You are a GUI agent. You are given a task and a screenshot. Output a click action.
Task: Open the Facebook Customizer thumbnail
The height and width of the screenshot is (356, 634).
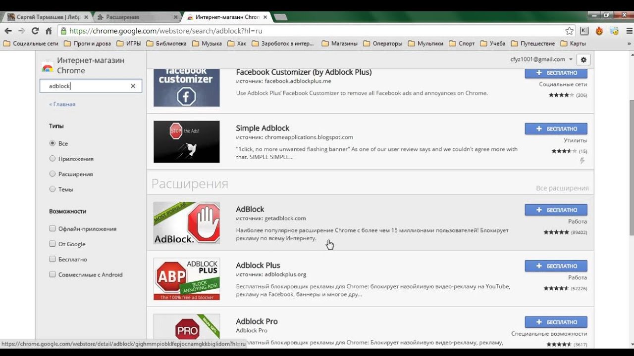click(186, 88)
